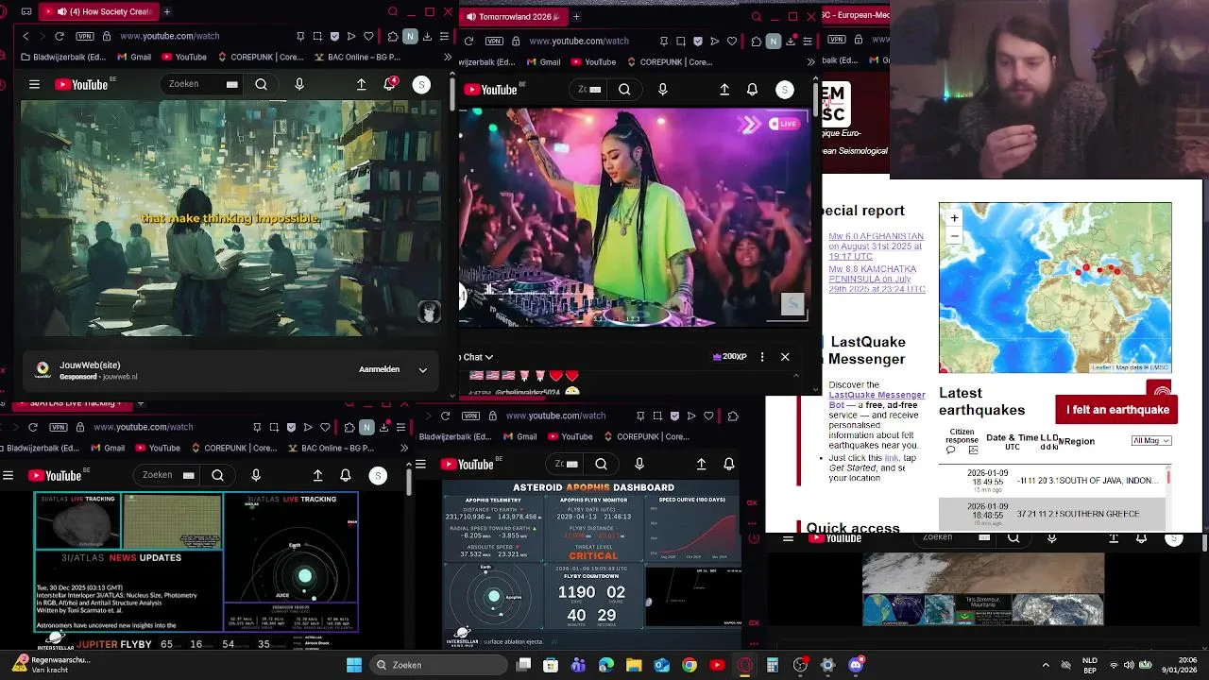Viewport: 1209px width, 680px height.
Task: Open notifications bell in Tomorrowland window
Action: [752, 90]
